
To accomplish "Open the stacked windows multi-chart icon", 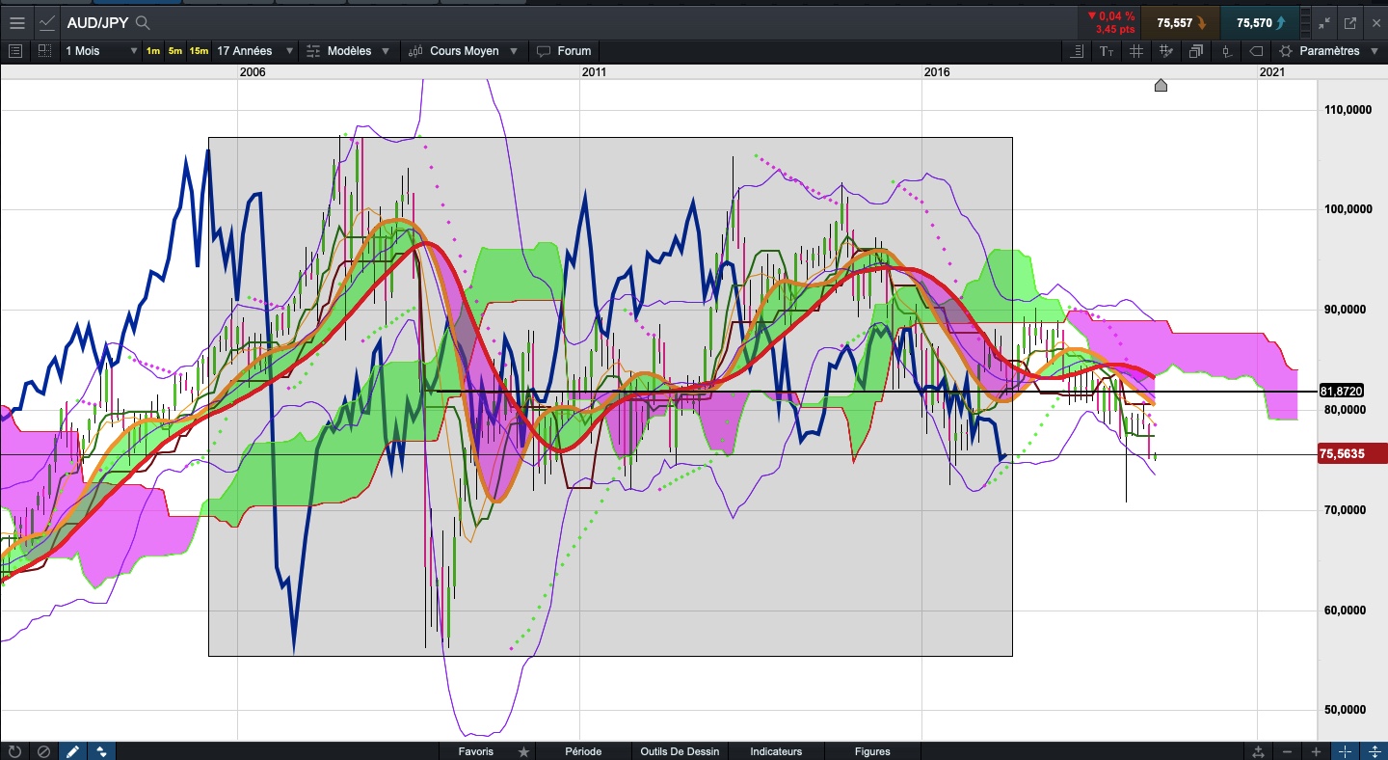I will coord(1196,51).
